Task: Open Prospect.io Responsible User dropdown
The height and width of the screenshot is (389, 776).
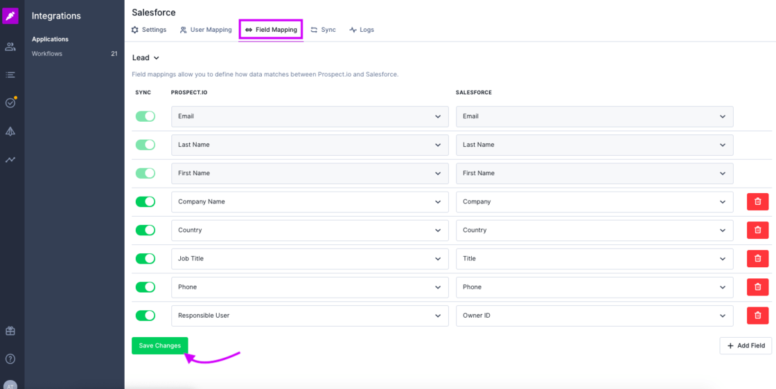Action: [x=310, y=316]
